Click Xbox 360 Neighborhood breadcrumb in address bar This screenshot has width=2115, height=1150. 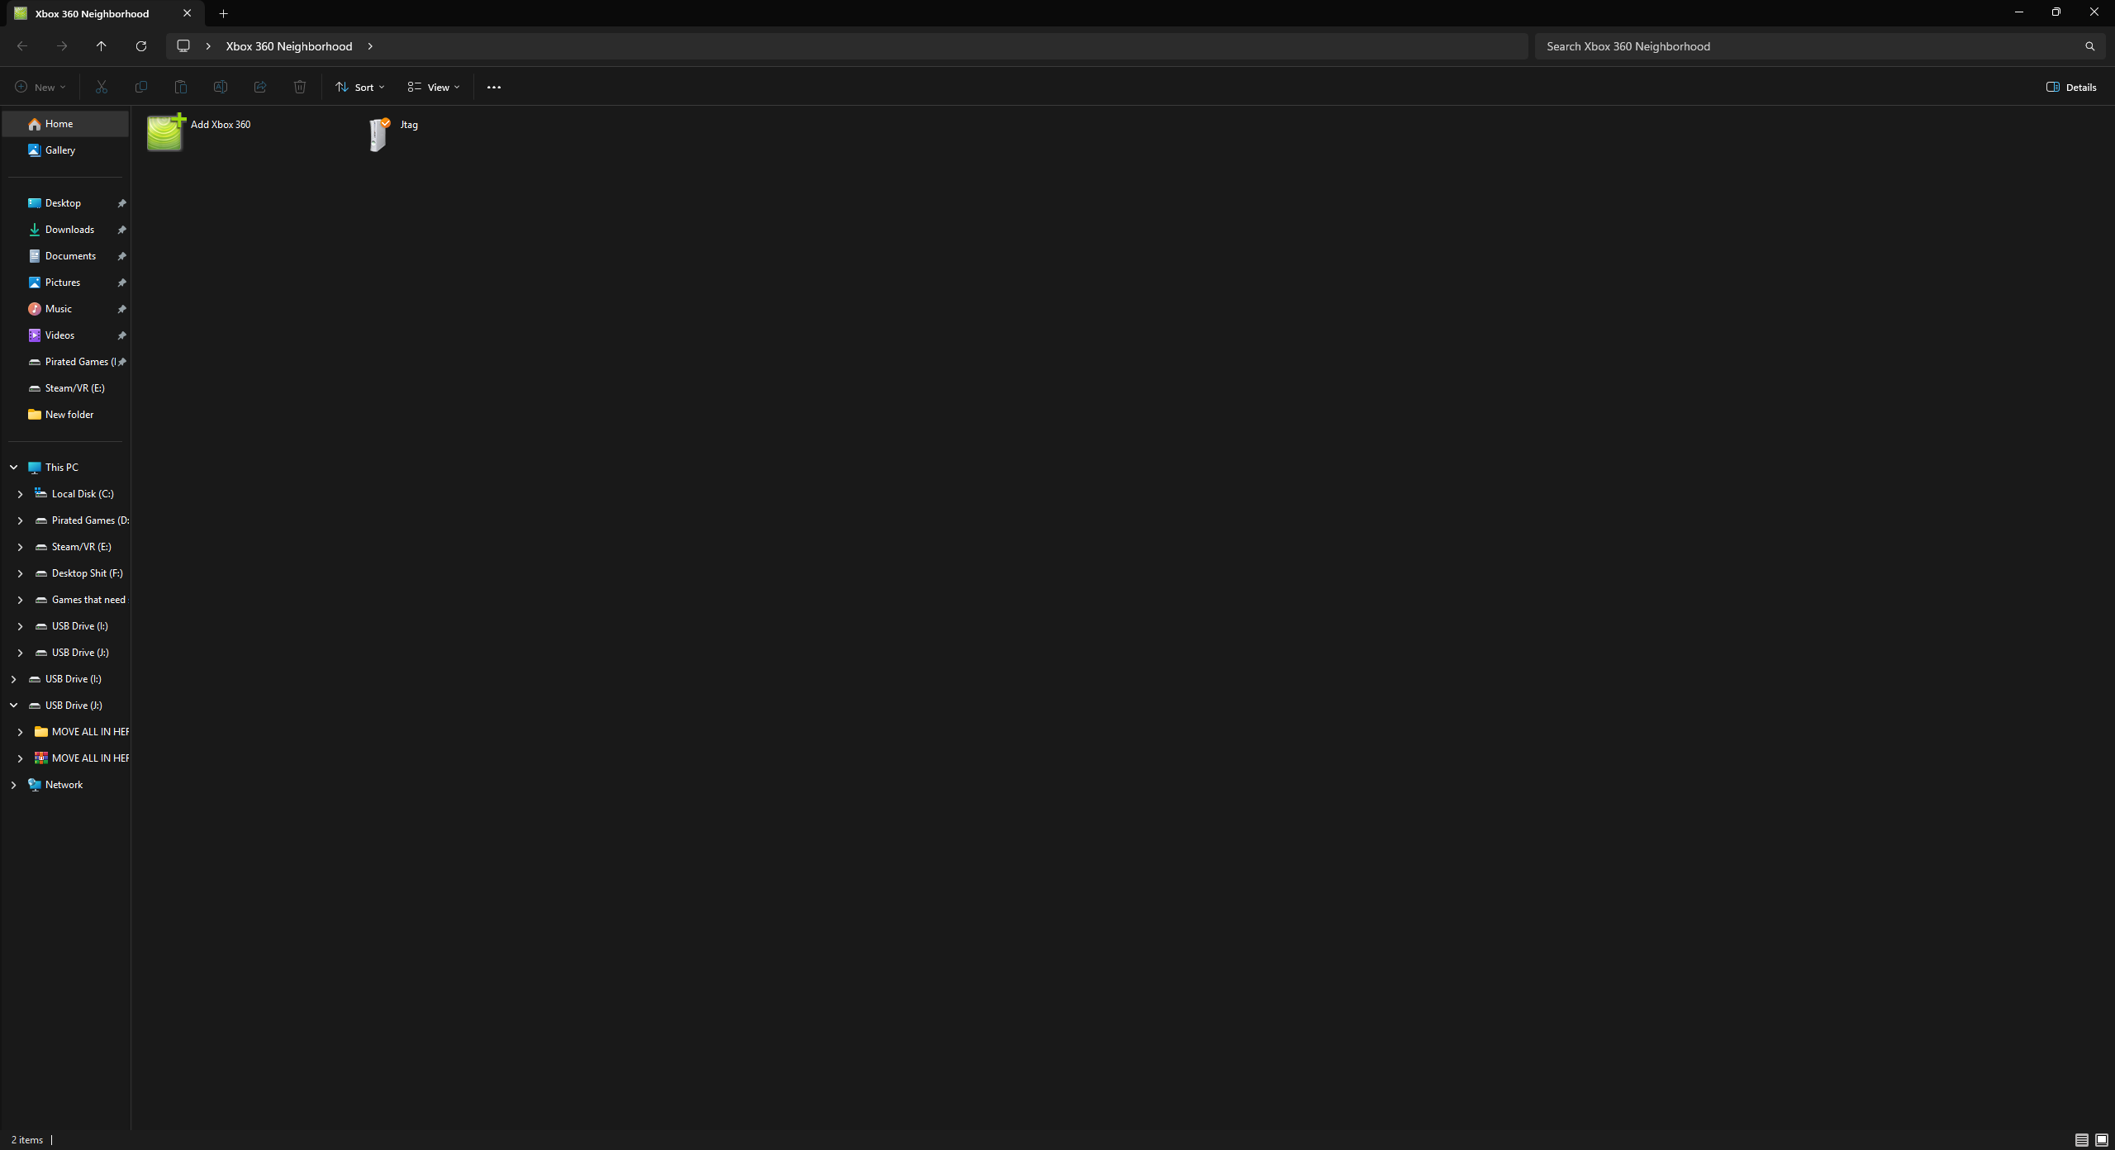tap(289, 46)
